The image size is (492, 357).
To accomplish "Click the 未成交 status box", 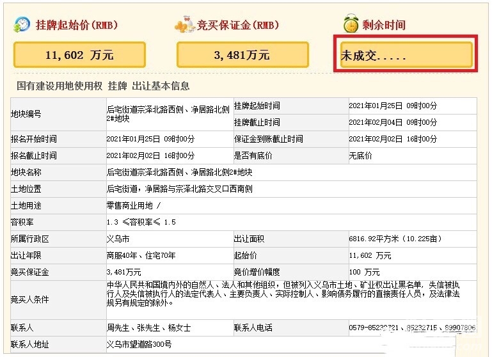I will coord(408,56).
